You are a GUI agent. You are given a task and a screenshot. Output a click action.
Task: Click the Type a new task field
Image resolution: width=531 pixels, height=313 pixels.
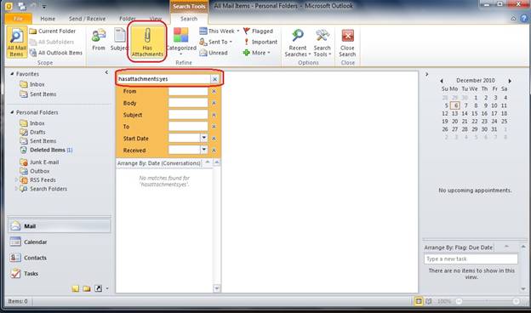pyautogui.click(x=471, y=259)
